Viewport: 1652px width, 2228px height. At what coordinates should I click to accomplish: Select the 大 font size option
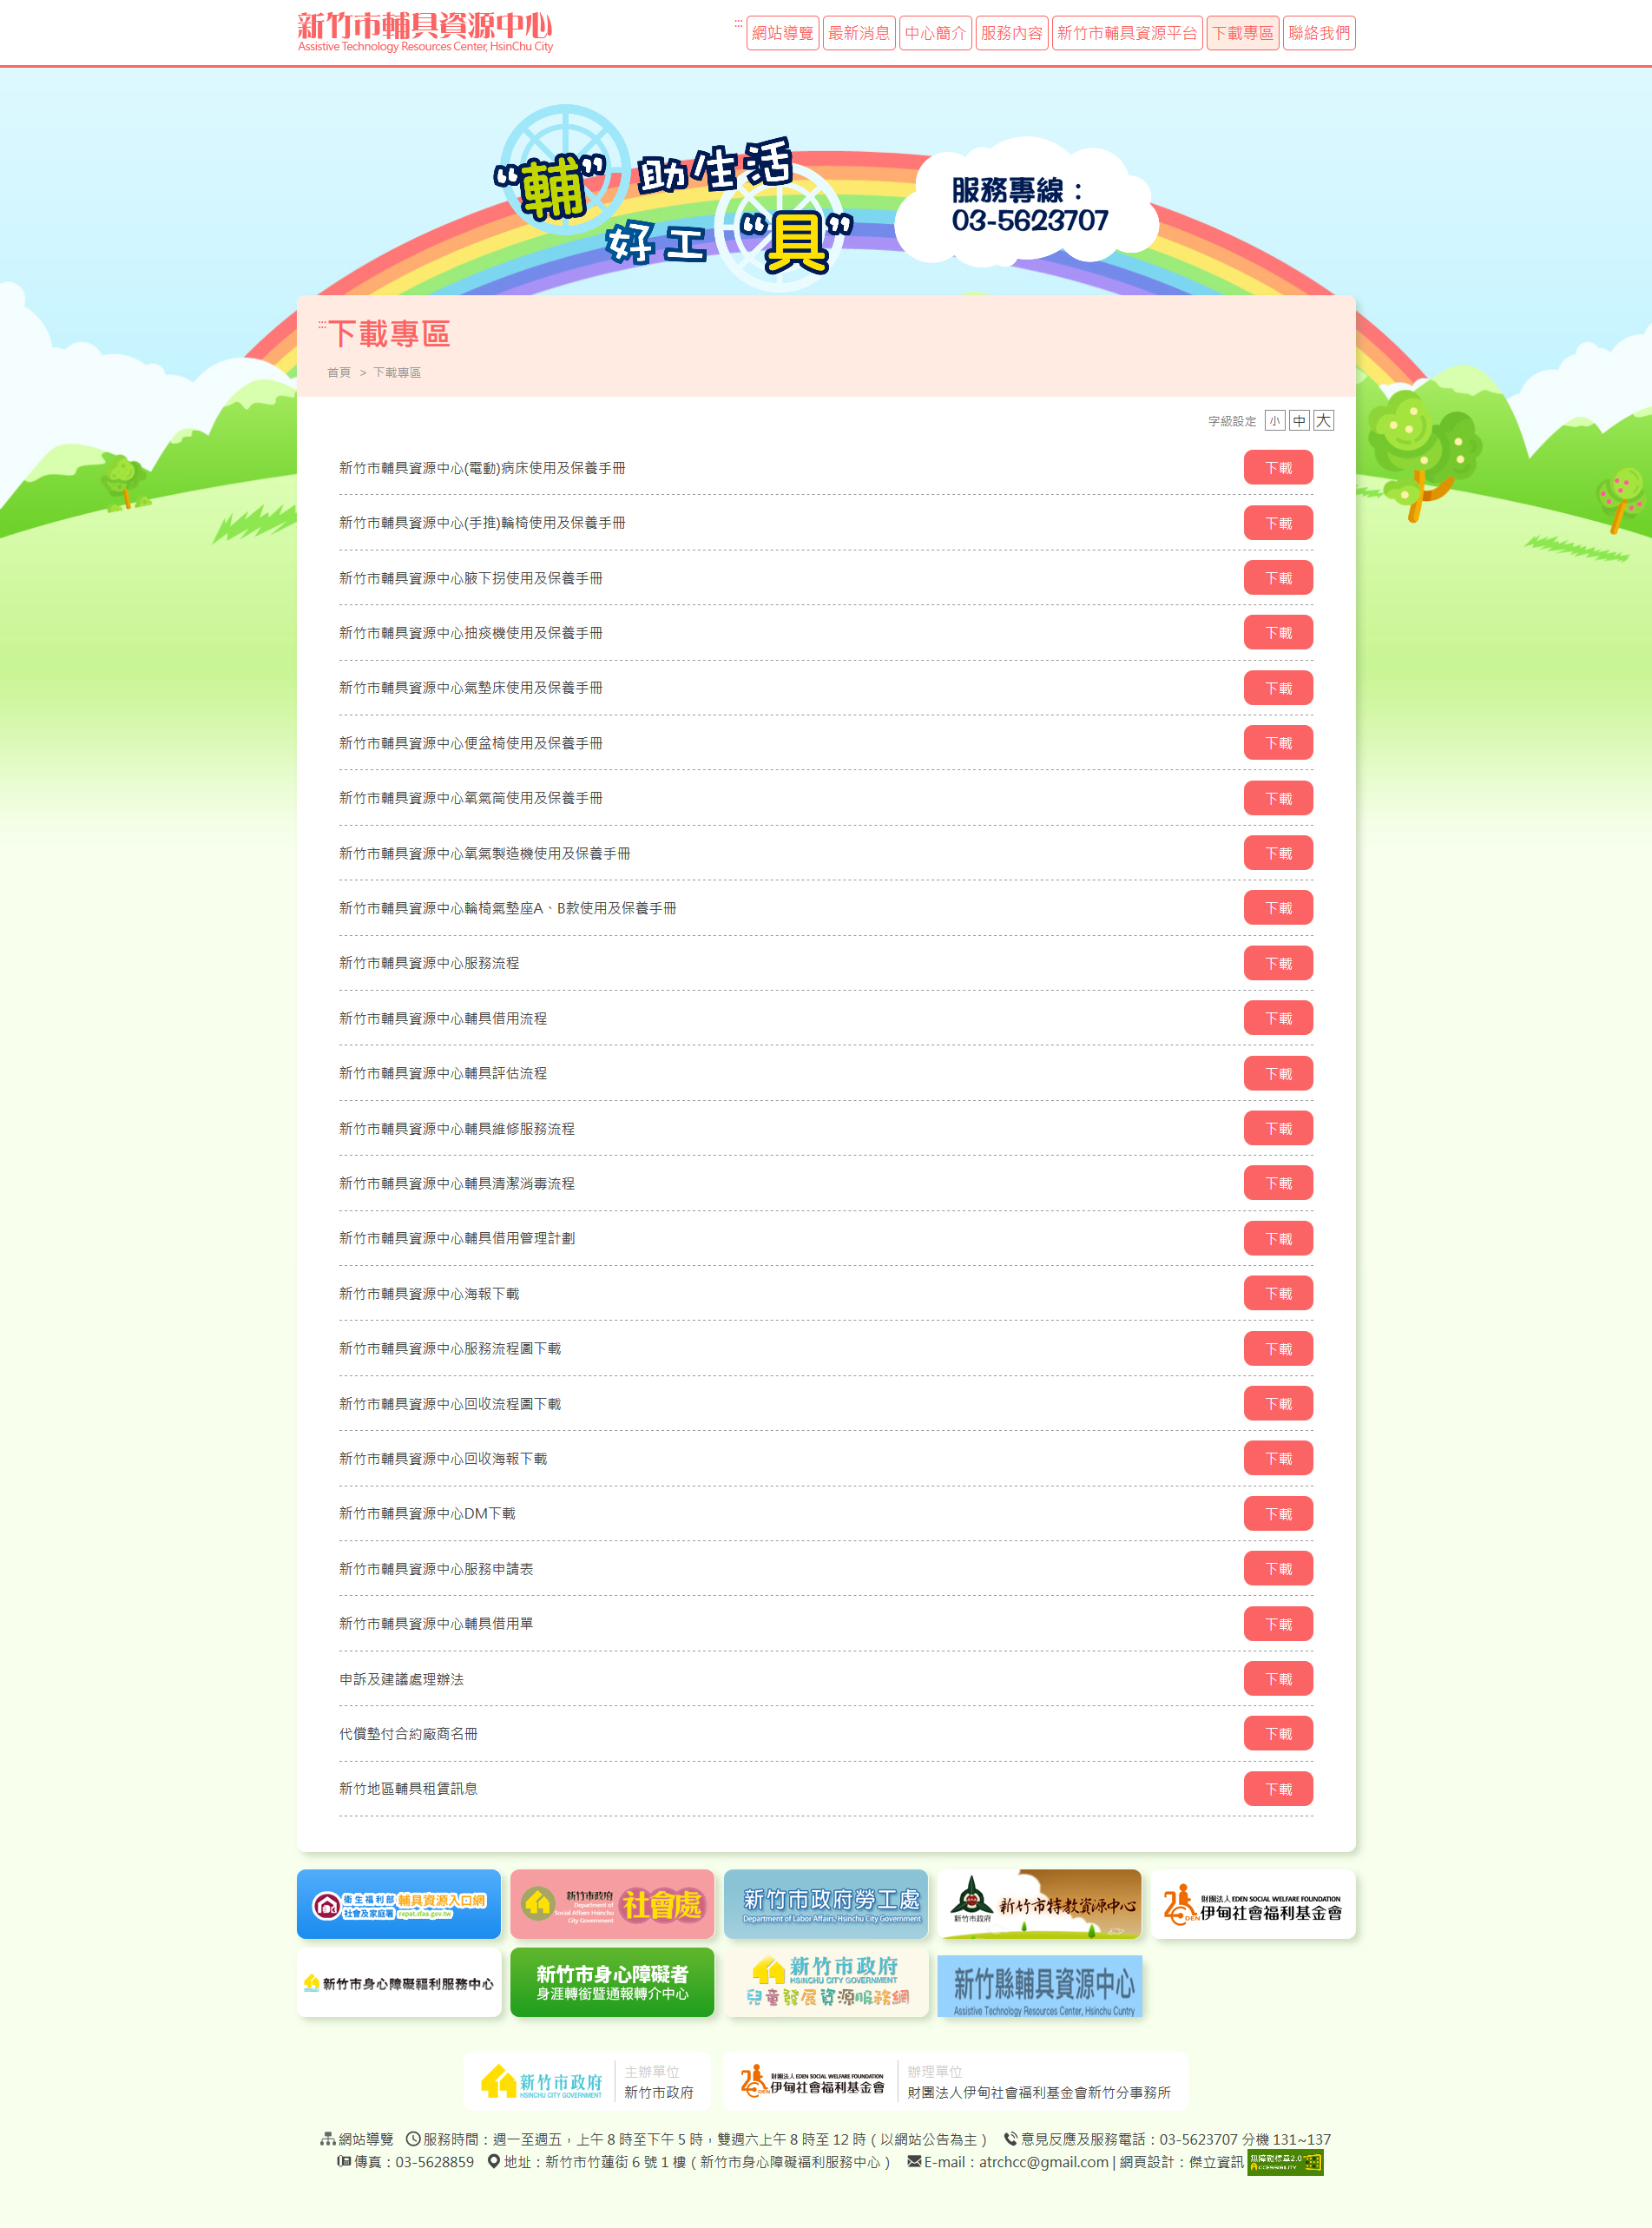click(x=1322, y=421)
